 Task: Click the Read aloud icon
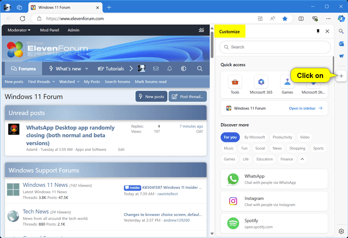click(272, 19)
